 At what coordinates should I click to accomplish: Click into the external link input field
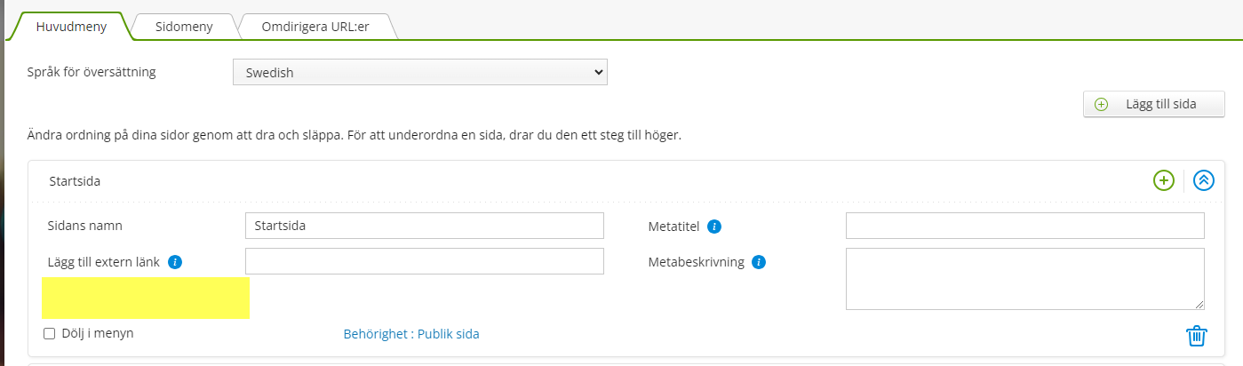tap(424, 261)
